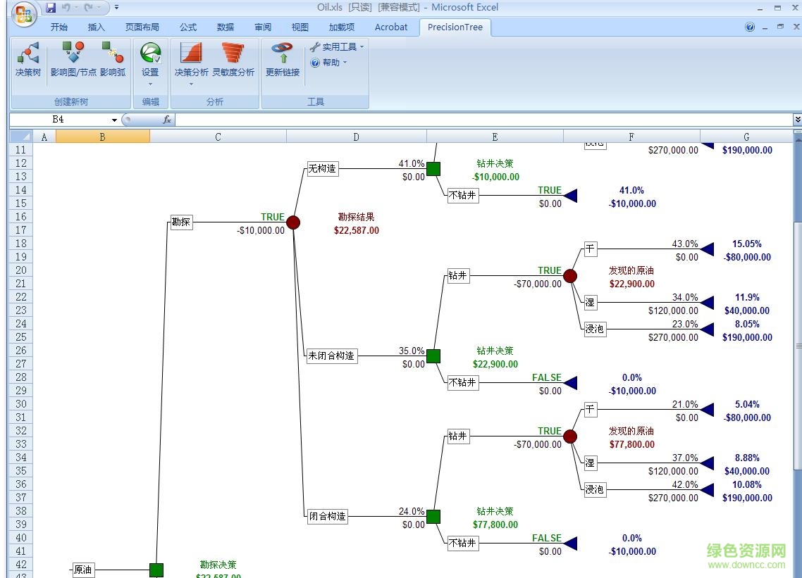
Task: Open 灵敏度分析 (Sensitivity Analysis)
Action: point(233,61)
